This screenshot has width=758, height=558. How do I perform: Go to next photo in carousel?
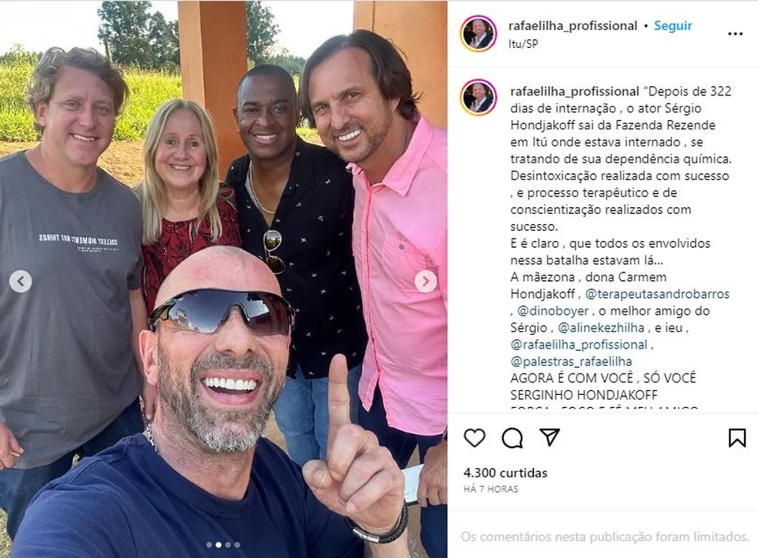tap(425, 281)
